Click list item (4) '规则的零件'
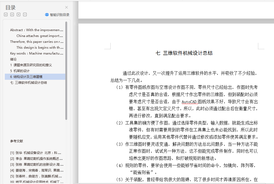 186,169
